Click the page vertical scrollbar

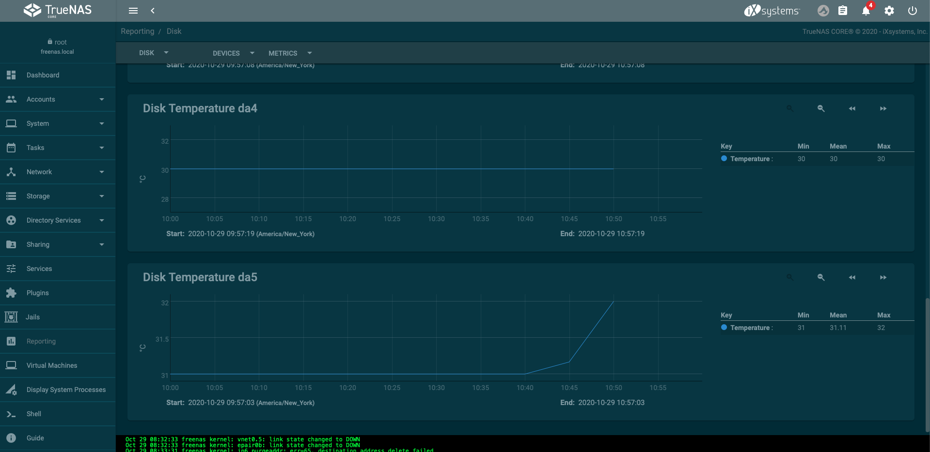(927, 365)
